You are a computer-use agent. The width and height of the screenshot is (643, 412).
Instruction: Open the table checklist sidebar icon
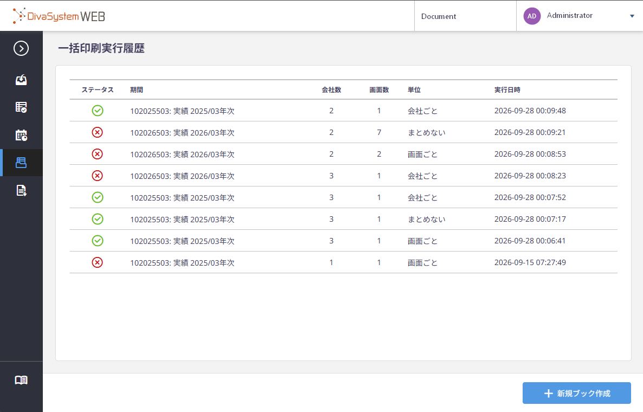click(21, 107)
